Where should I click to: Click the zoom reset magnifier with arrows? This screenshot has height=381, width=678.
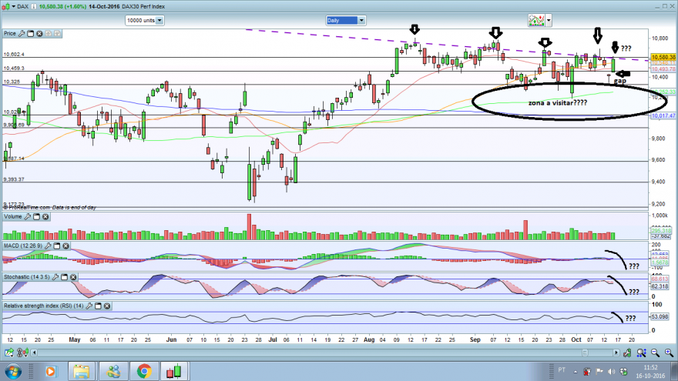[641, 353]
